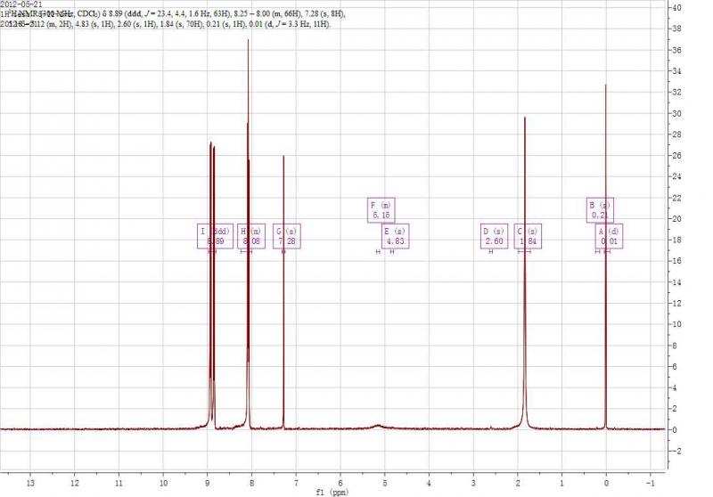Select multiplet label I (ddd) 8.89
The image size is (713, 497).
(x=215, y=236)
